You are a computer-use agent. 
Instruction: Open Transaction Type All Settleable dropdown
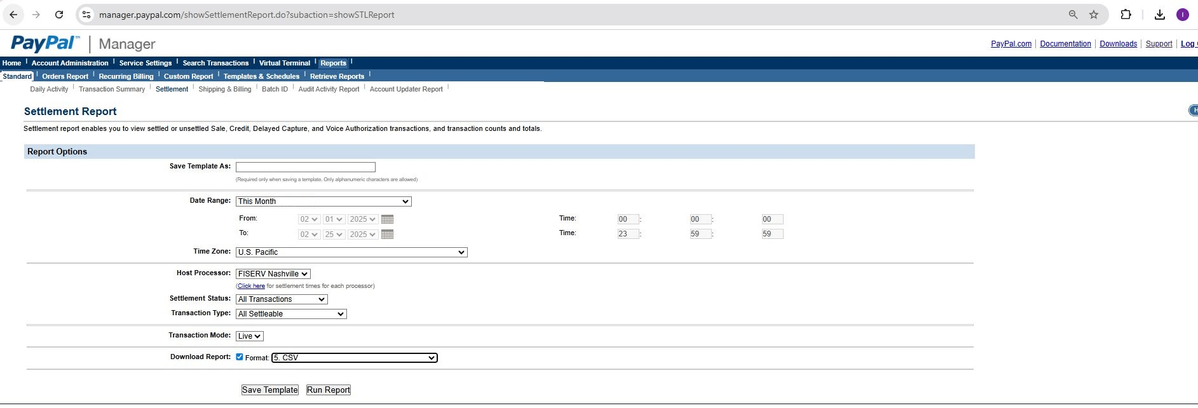[x=291, y=314]
